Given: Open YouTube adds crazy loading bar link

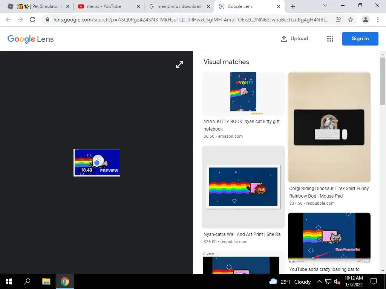Looking at the screenshot, I should tap(324, 269).
